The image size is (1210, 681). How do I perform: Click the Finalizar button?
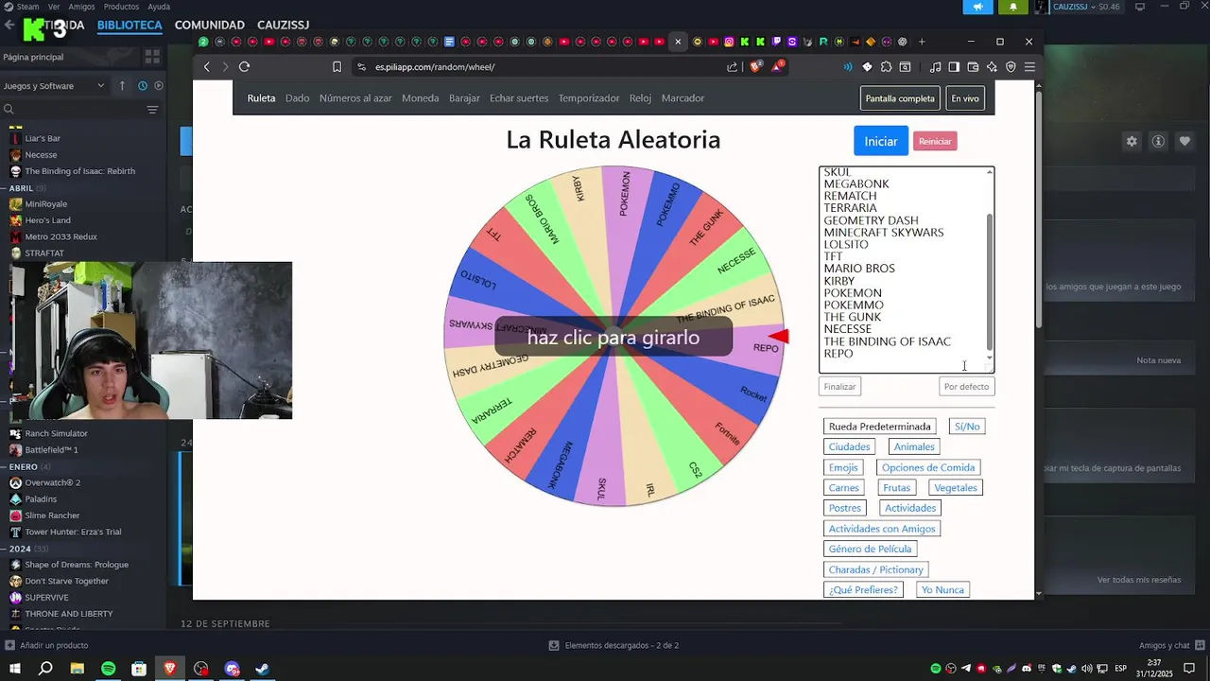click(x=839, y=386)
